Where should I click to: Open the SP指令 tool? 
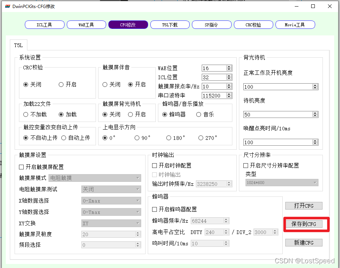click(x=212, y=24)
